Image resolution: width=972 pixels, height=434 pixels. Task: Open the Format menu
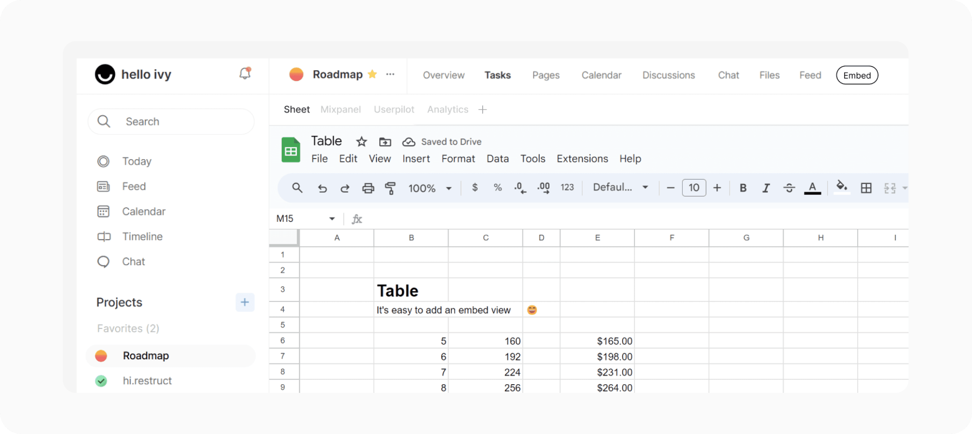click(458, 159)
